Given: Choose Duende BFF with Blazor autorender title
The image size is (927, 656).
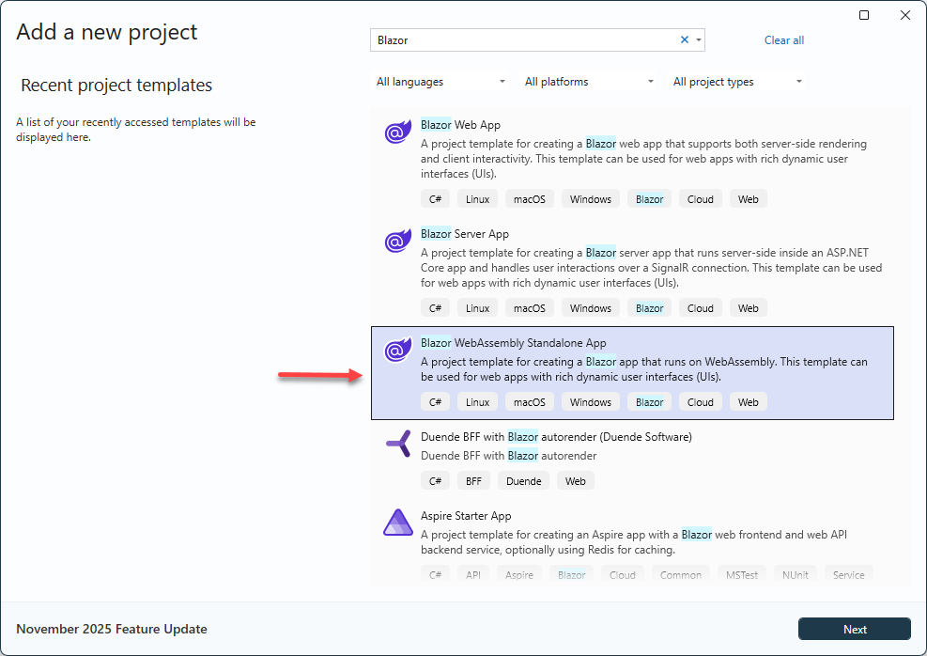Looking at the screenshot, I should [x=556, y=437].
